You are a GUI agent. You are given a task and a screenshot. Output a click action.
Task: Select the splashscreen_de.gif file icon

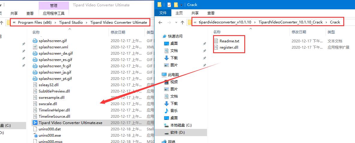(35, 53)
